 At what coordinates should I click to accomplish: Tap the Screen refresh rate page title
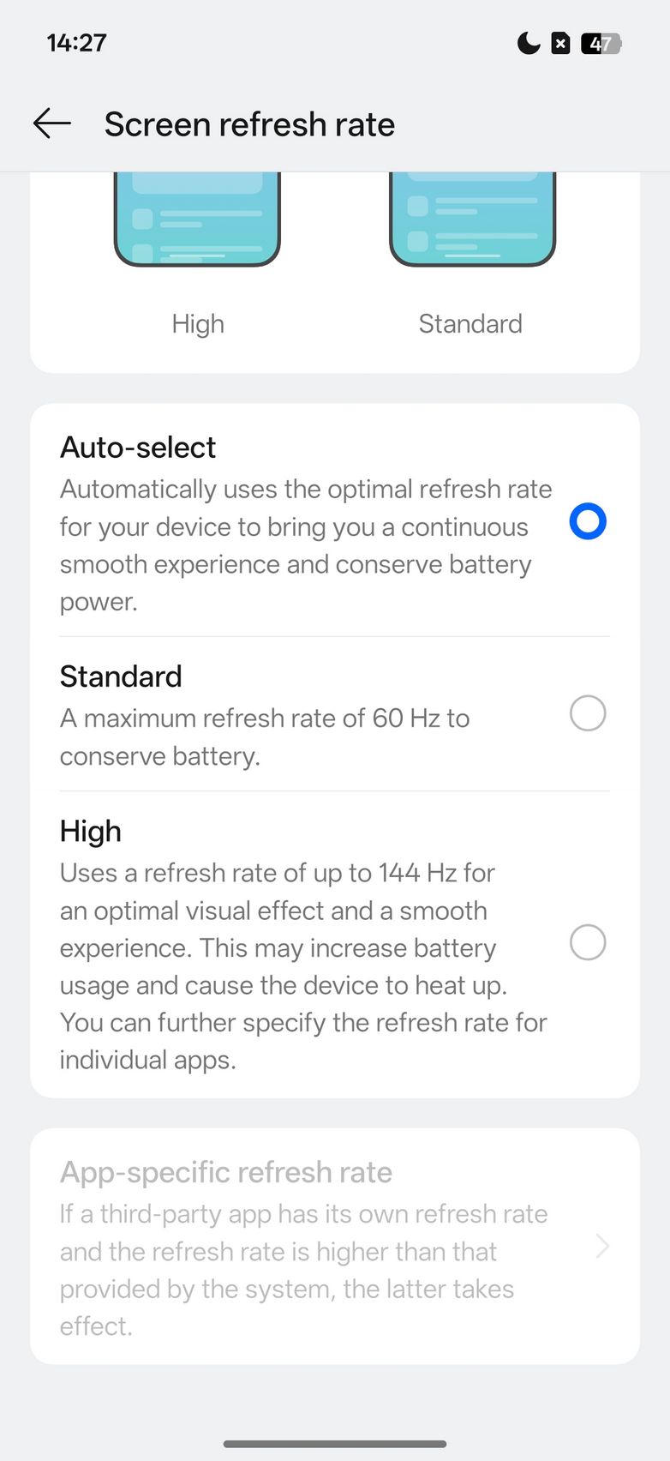point(249,124)
